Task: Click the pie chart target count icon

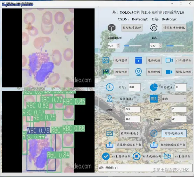Action: [x=154, y=87]
